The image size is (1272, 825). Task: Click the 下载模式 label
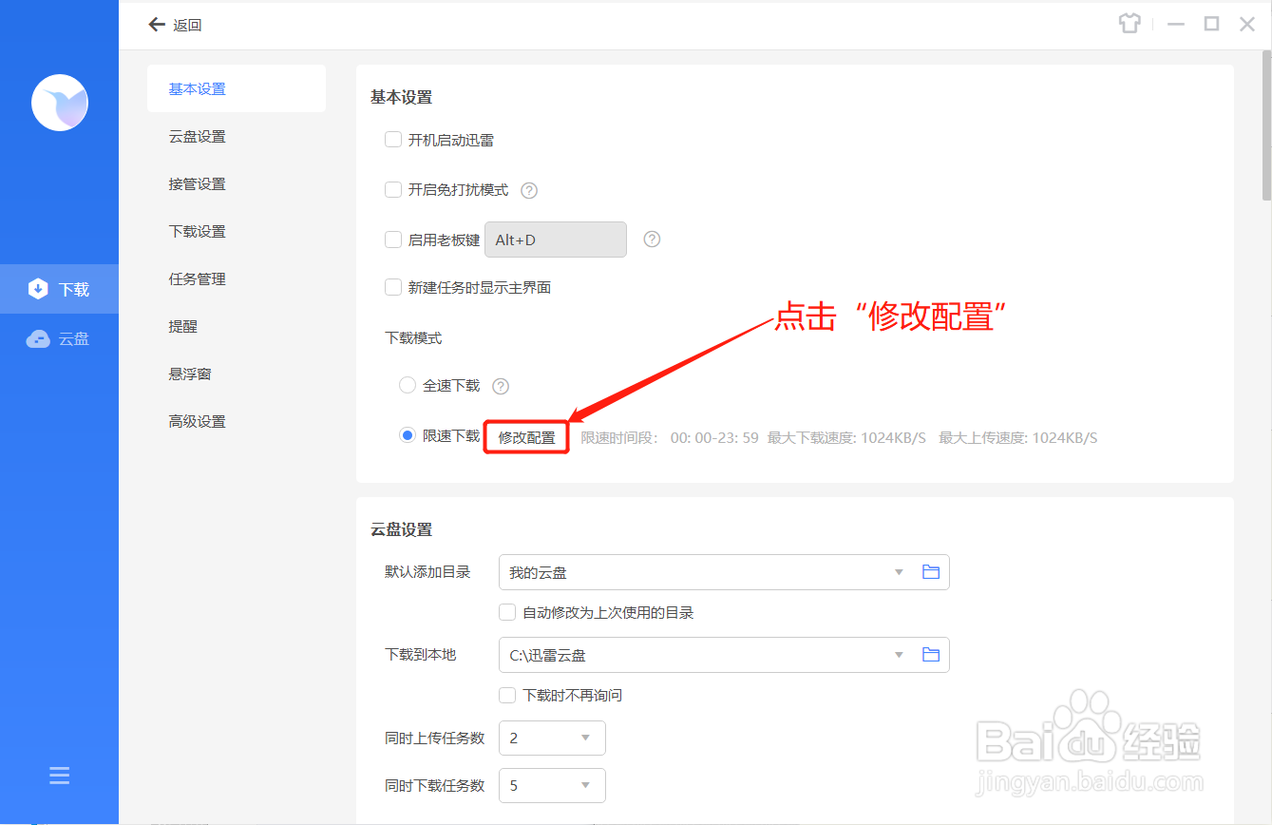point(413,337)
